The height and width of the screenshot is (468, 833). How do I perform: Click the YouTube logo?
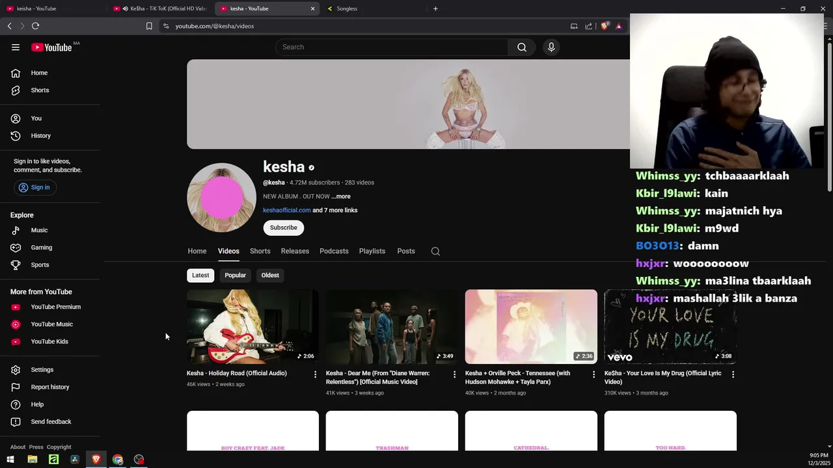click(x=51, y=47)
